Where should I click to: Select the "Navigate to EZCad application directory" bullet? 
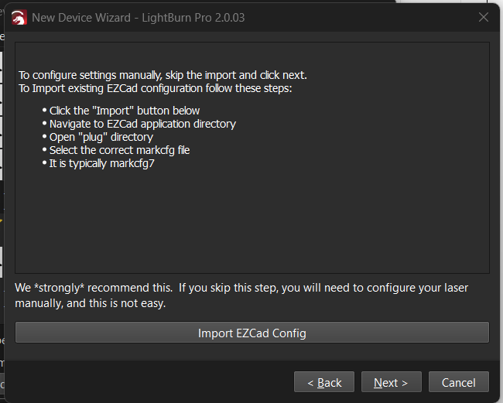click(142, 124)
